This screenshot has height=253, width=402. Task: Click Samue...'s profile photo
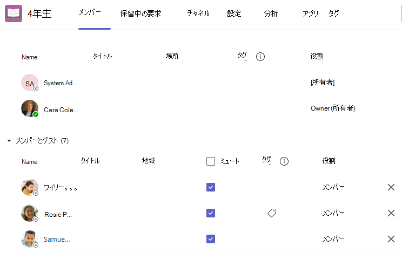pos(30,239)
